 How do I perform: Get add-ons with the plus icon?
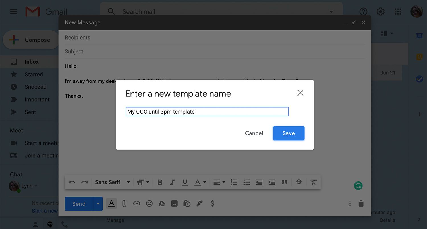[419, 114]
